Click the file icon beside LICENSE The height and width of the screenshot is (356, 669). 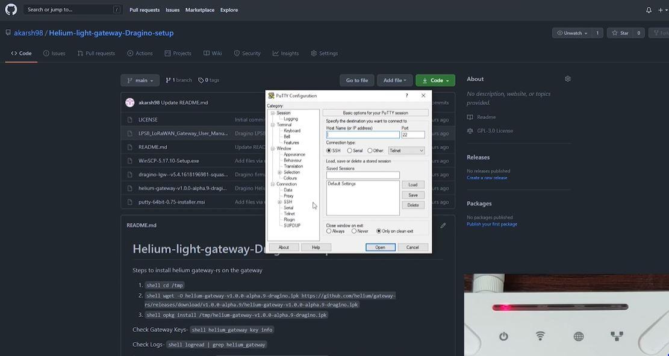coord(129,120)
